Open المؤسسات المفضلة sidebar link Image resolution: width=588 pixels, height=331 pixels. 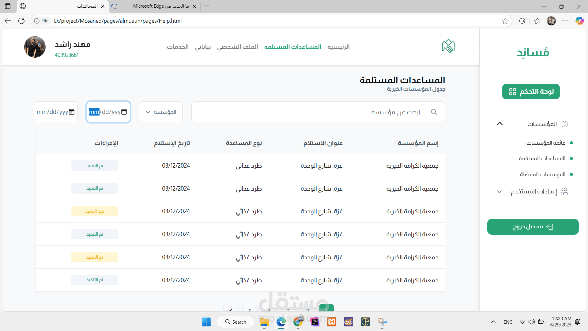pos(543,174)
